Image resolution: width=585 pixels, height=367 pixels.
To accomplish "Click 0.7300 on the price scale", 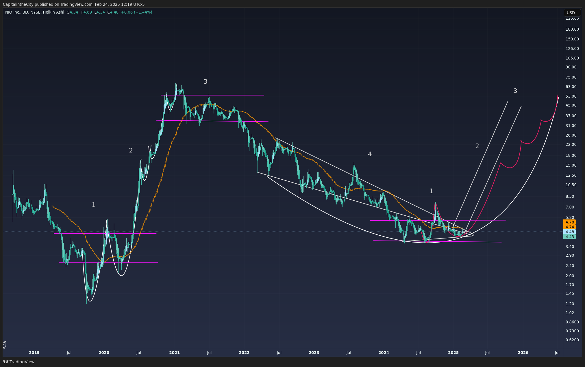I will [572, 331].
